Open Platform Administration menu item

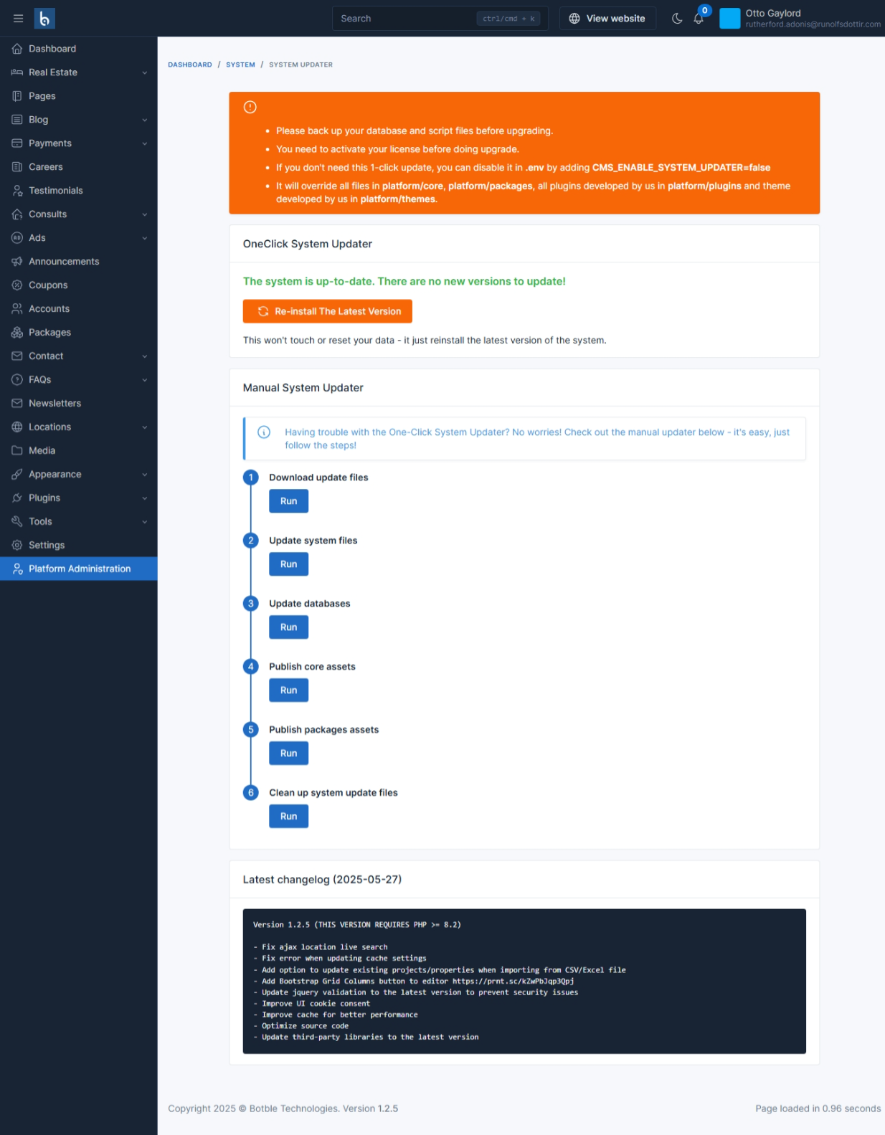79,569
